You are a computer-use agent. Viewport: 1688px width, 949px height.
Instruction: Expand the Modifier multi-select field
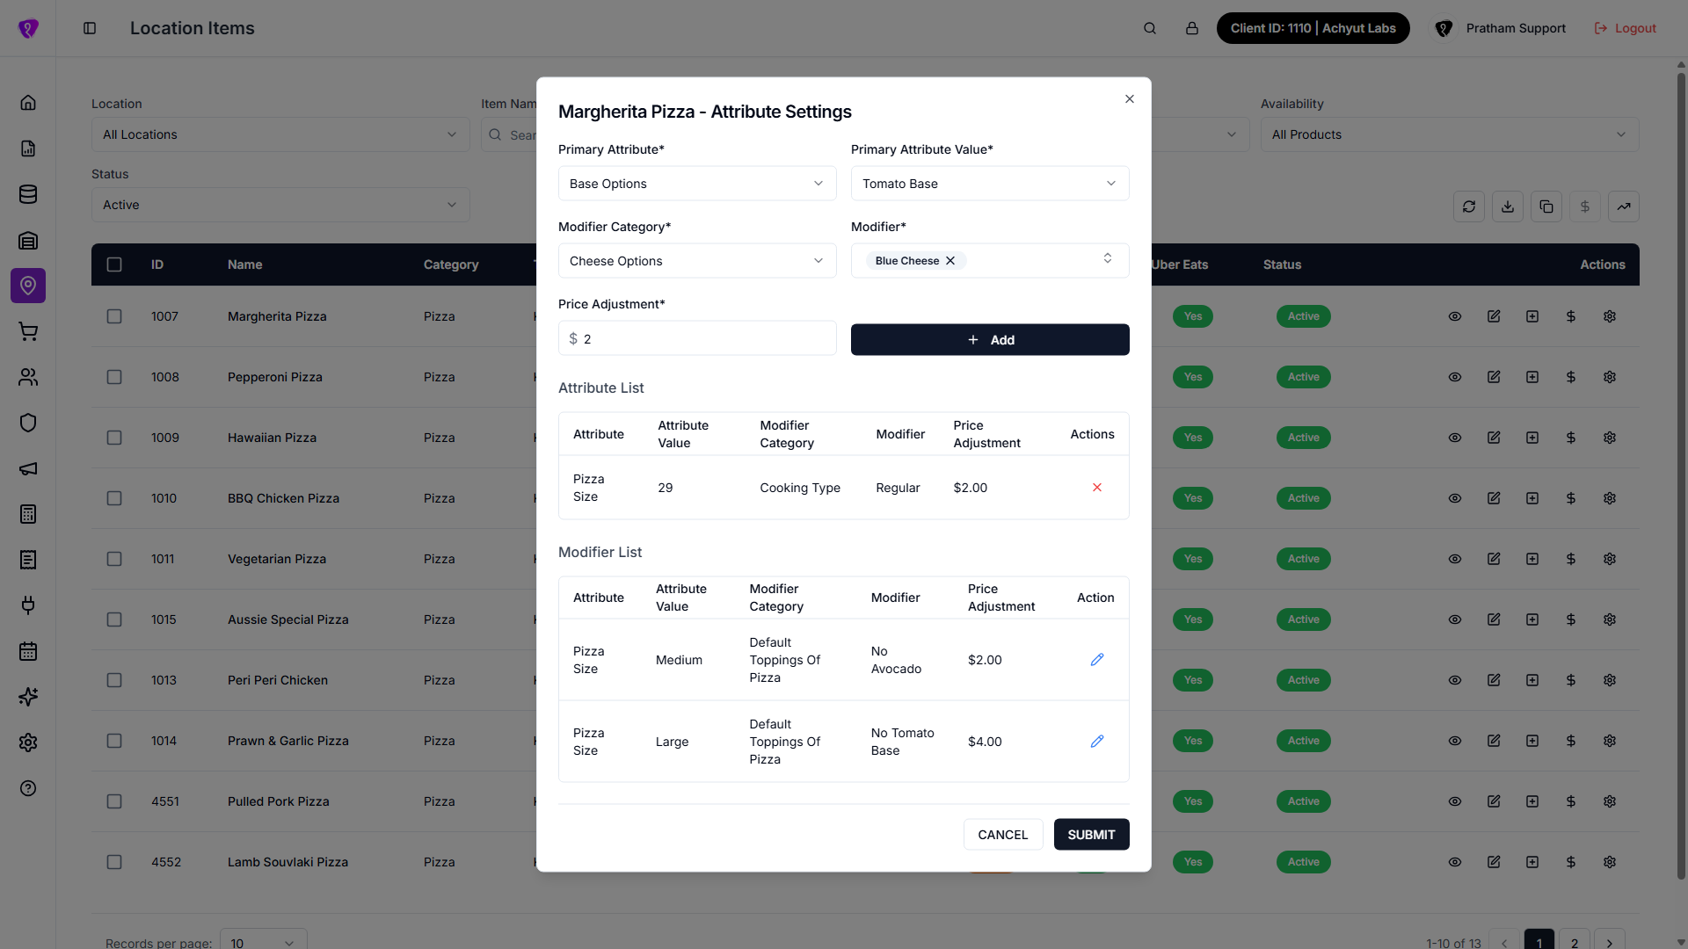pos(990,261)
